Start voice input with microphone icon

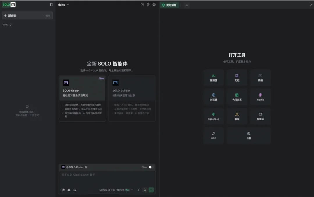(x=144, y=190)
